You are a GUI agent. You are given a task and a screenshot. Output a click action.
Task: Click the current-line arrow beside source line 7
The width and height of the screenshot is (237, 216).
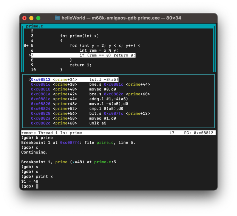30,55
